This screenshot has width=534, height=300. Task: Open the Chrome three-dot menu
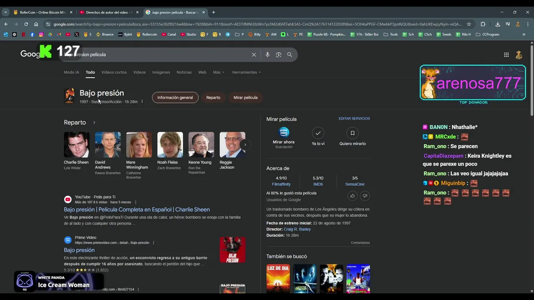click(528, 24)
